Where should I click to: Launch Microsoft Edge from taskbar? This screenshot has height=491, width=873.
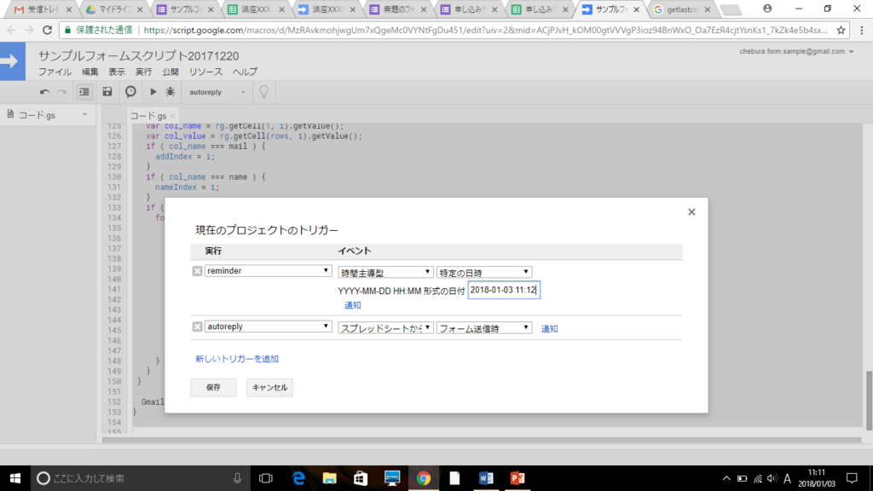299,478
